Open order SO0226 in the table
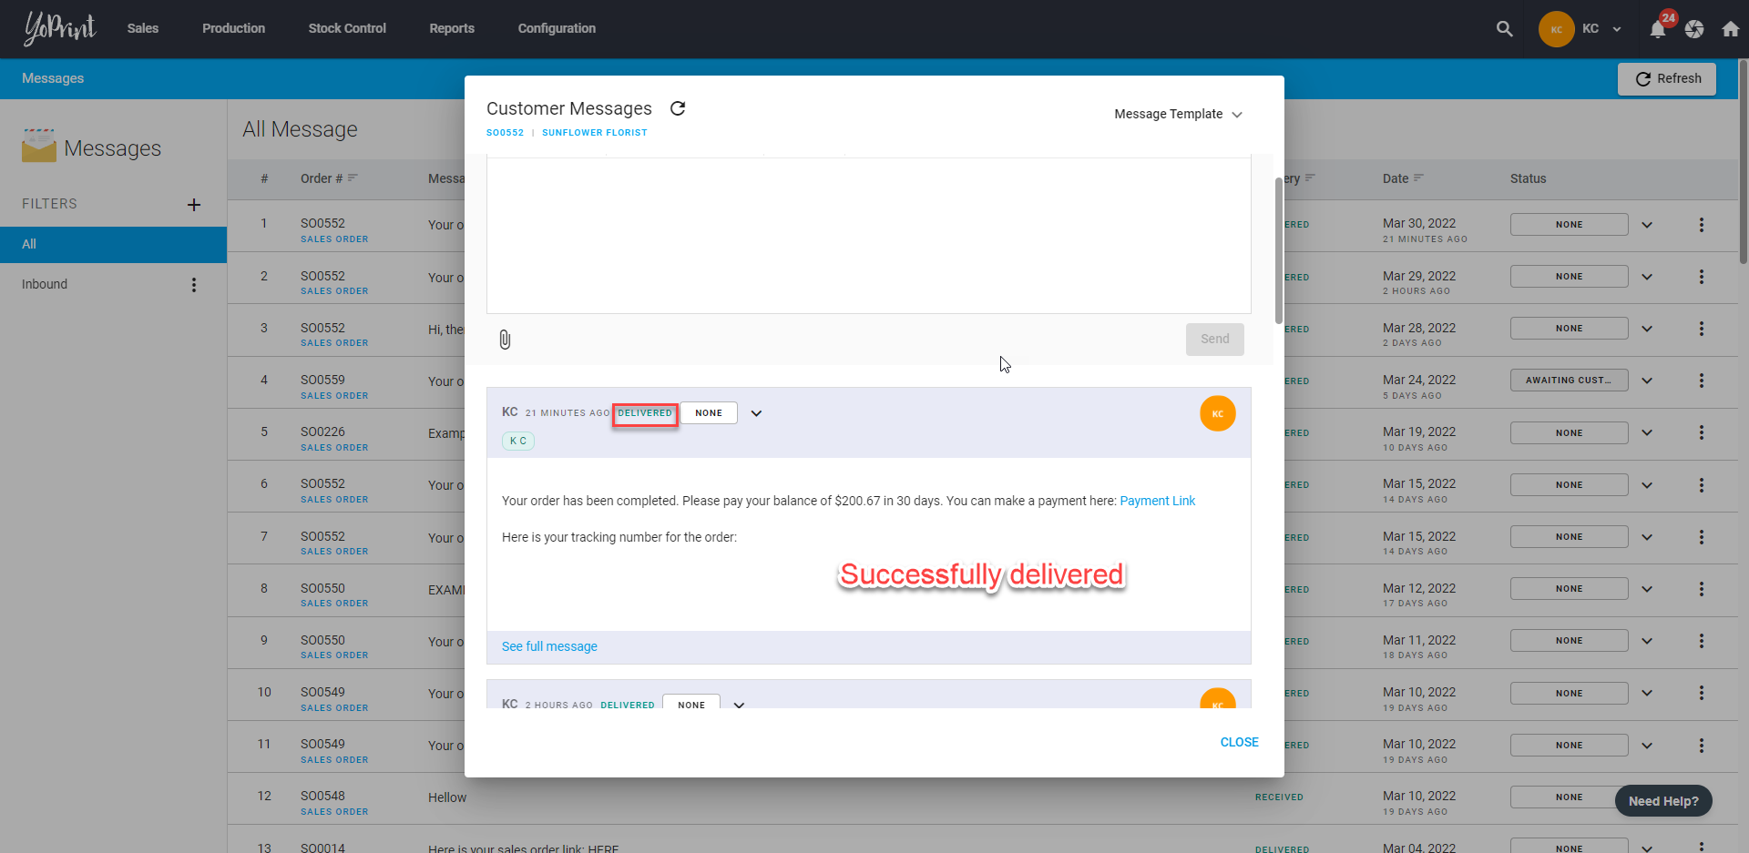Screen dimensions: 1749x853 coord(322,432)
